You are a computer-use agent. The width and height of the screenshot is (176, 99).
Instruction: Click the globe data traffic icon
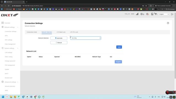(142, 14)
